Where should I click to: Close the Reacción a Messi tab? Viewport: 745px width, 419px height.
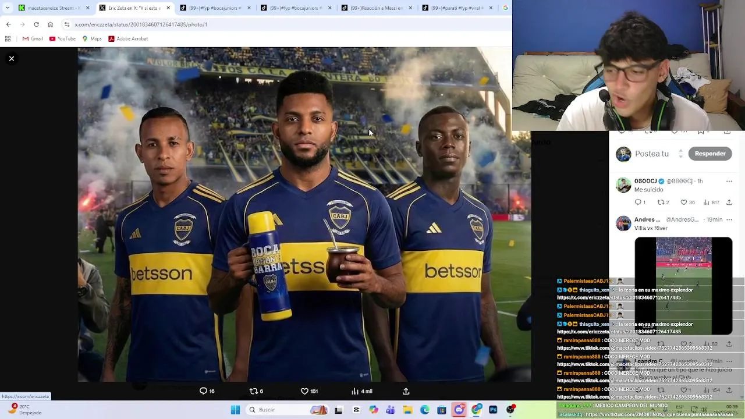pos(410,8)
